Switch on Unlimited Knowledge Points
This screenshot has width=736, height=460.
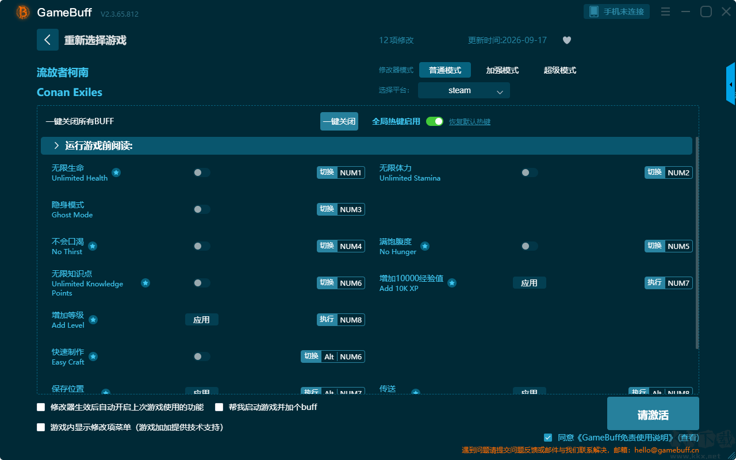[201, 283]
